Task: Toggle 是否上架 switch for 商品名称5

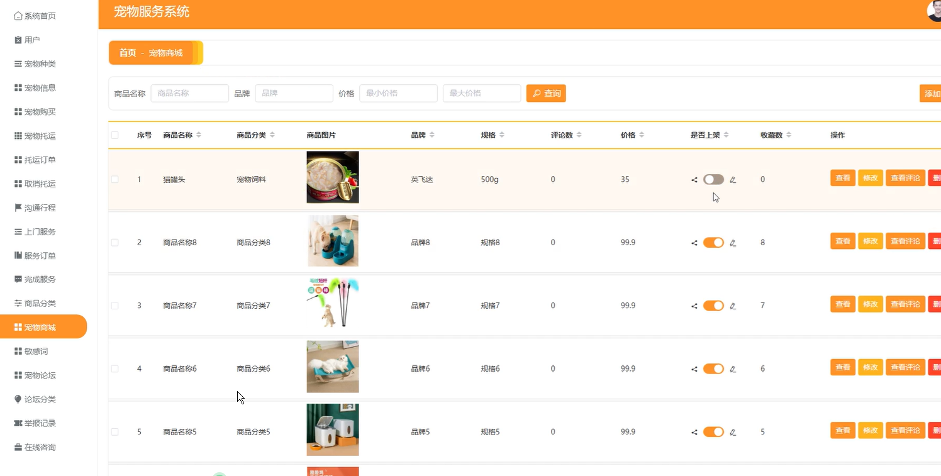Action: [713, 431]
